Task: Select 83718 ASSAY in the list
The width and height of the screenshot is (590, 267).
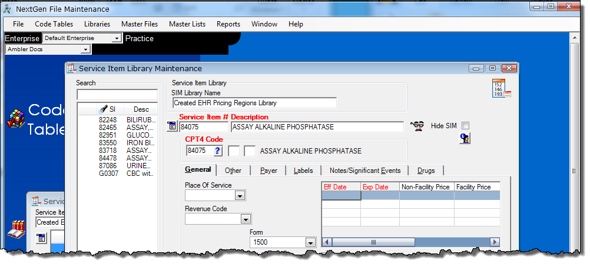Action: (x=117, y=151)
